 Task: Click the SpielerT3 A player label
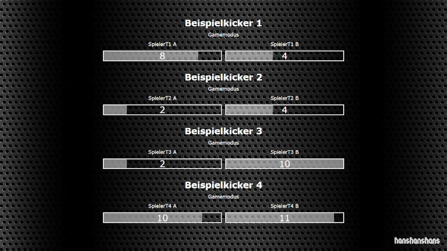click(162, 152)
